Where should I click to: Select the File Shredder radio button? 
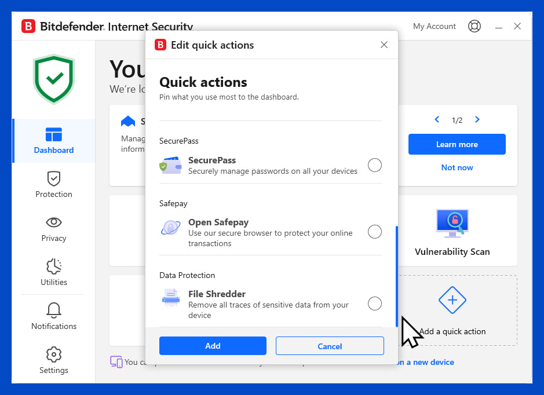375,303
